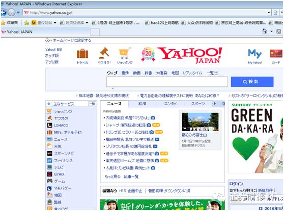Viewport: 284px width, 211px height.
Task: Open スポーツナビ in the sidebar
Action: 64,153
